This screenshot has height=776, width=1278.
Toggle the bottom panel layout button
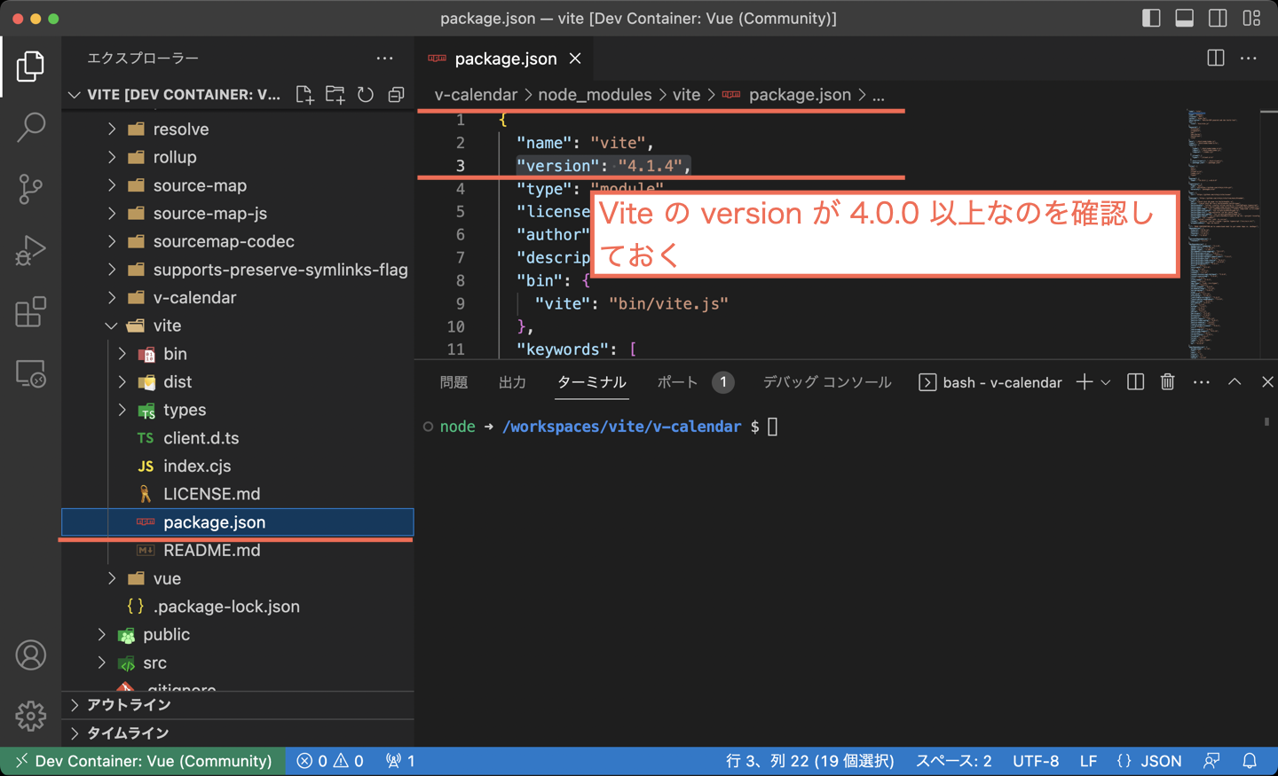(x=1185, y=18)
